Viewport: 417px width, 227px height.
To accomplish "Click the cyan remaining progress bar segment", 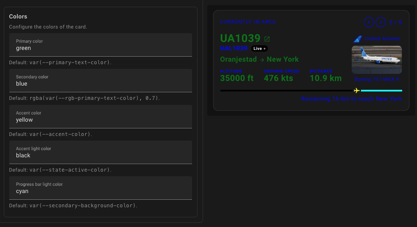I will [381, 91].
